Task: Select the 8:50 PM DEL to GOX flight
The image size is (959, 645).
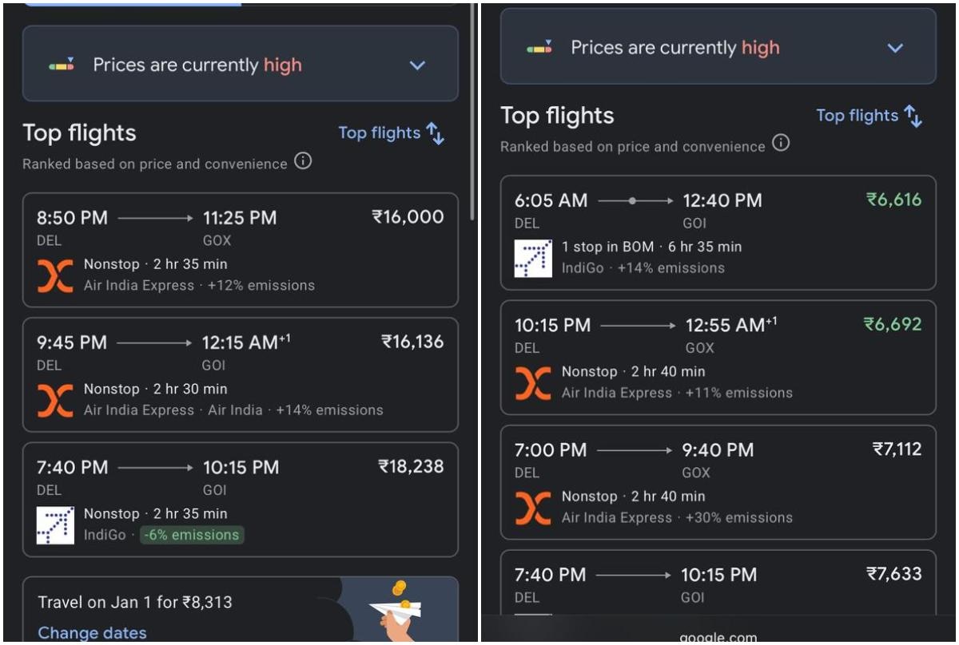Action: (240, 249)
